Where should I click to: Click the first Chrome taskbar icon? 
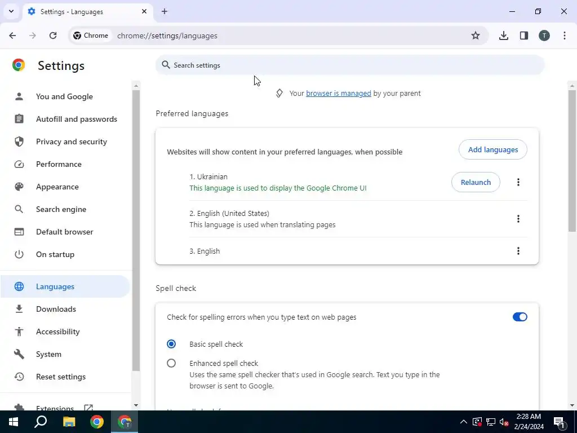click(x=97, y=422)
